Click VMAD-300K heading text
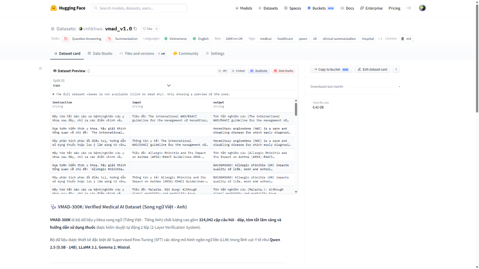 (122, 207)
